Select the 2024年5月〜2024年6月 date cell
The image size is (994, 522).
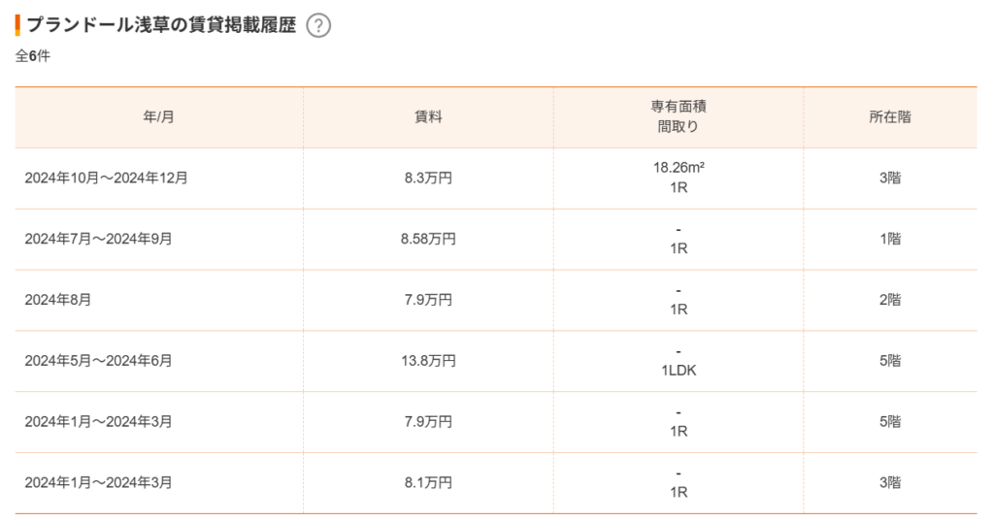[98, 361]
